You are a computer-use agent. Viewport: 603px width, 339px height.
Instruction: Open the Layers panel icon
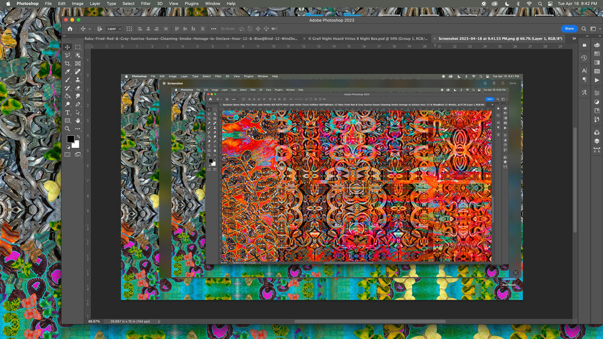coord(596,141)
